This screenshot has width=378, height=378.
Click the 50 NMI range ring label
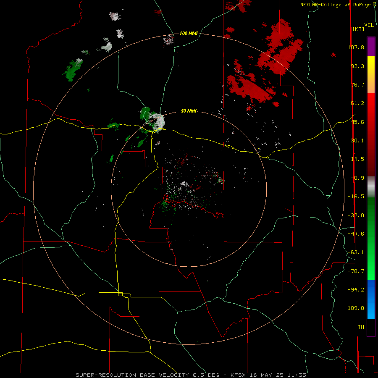(x=189, y=111)
